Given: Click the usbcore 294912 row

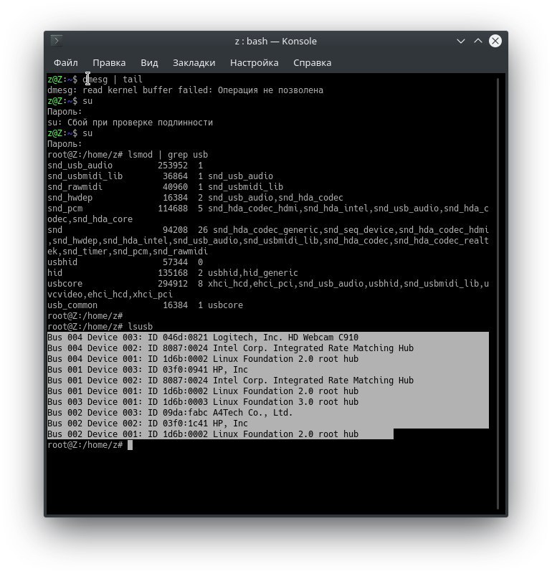Looking at the screenshot, I should click(x=268, y=289).
